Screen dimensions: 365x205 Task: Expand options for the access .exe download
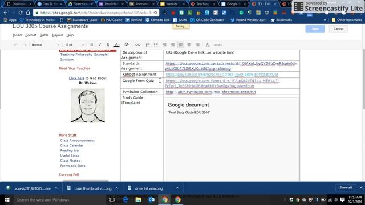(56, 188)
